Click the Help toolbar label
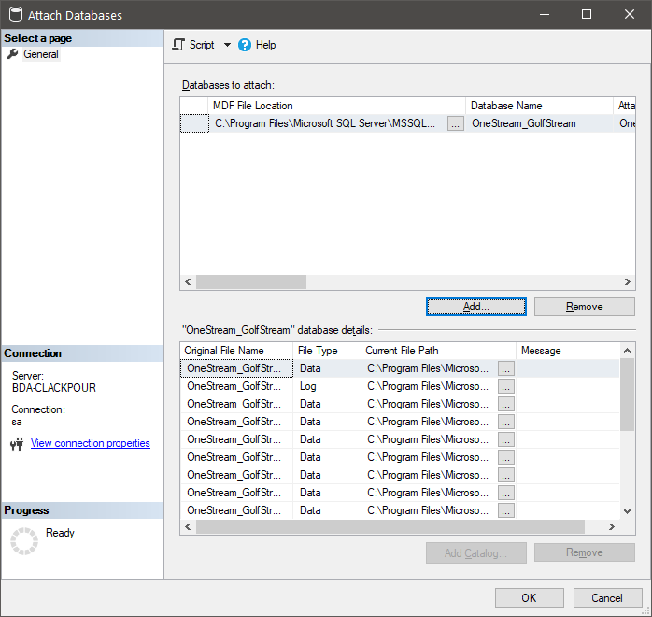Image resolution: width=652 pixels, height=617 pixels. 265,45
